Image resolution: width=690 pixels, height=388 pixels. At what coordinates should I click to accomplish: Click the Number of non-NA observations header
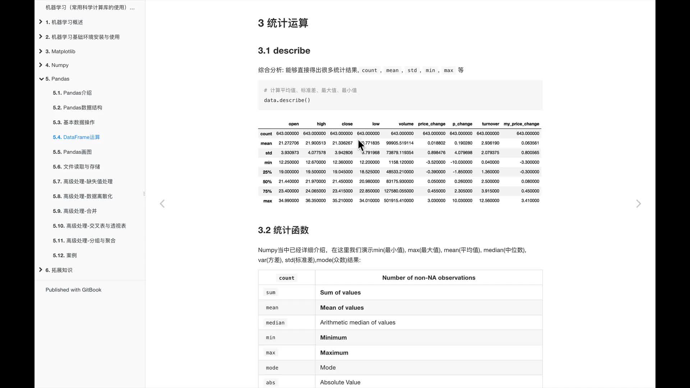pyautogui.click(x=429, y=278)
